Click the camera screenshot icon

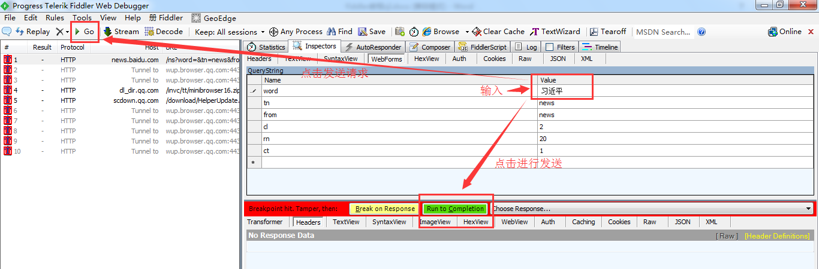pyautogui.click(x=400, y=32)
